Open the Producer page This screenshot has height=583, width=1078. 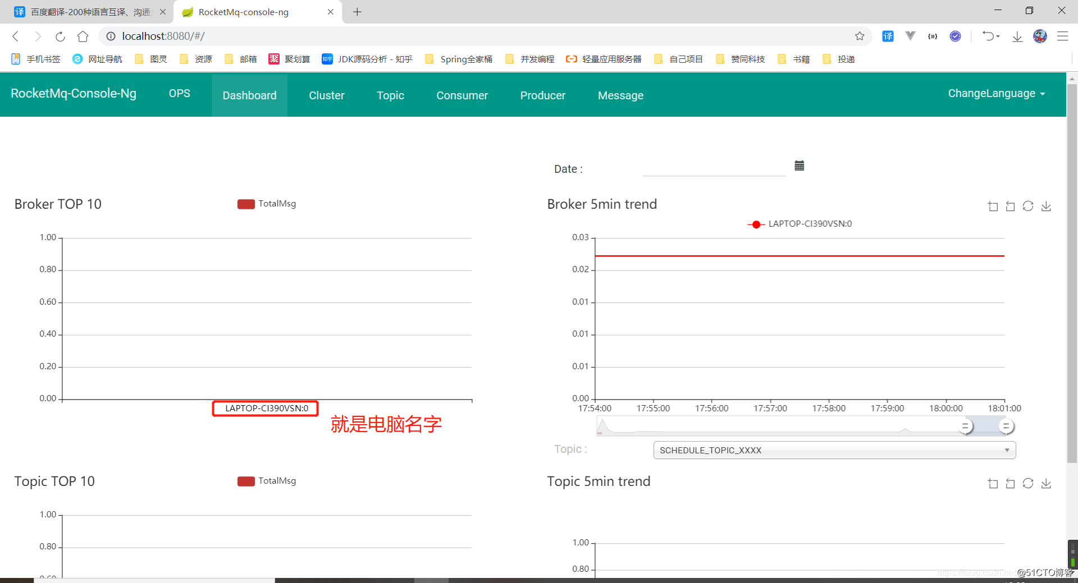coord(543,95)
